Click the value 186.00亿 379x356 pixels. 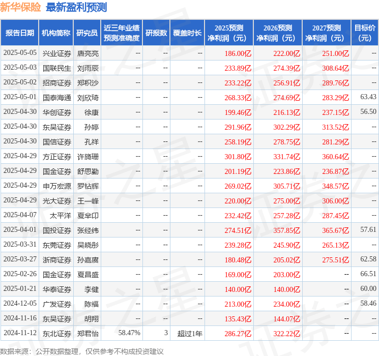click(x=238, y=53)
